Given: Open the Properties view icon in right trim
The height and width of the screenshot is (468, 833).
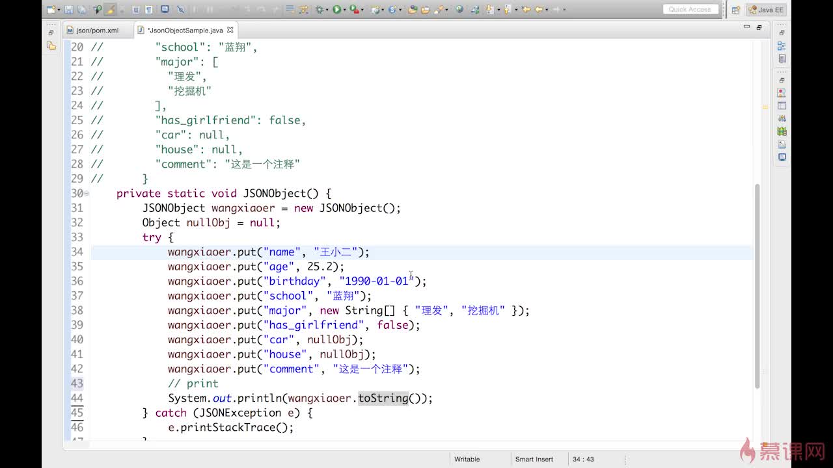Looking at the screenshot, I should (x=782, y=105).
